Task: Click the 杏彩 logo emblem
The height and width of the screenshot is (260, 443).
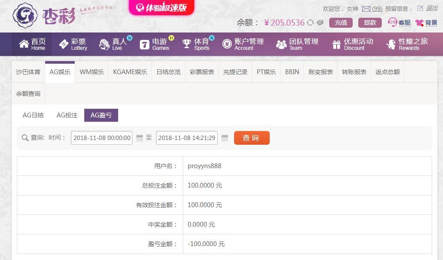Action: pos(25,15)
